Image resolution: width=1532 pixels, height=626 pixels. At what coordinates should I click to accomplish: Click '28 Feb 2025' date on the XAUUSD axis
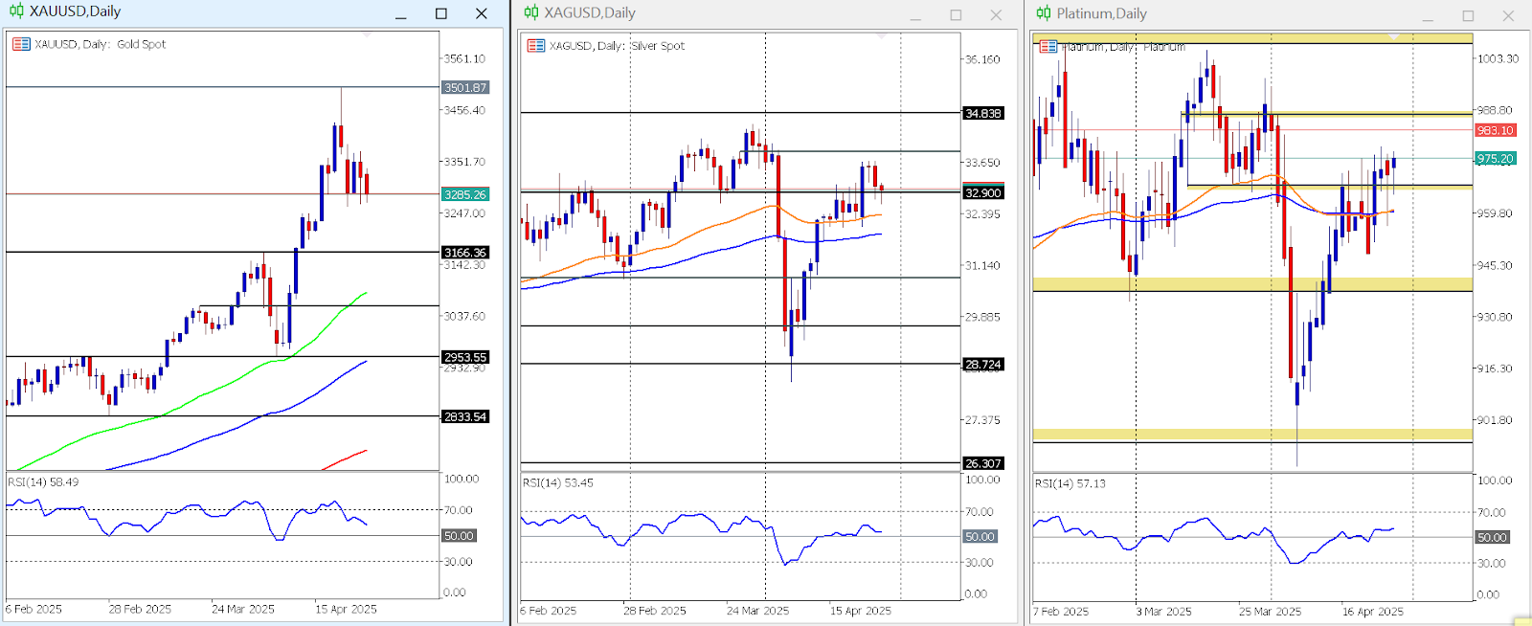click(140, 610)
